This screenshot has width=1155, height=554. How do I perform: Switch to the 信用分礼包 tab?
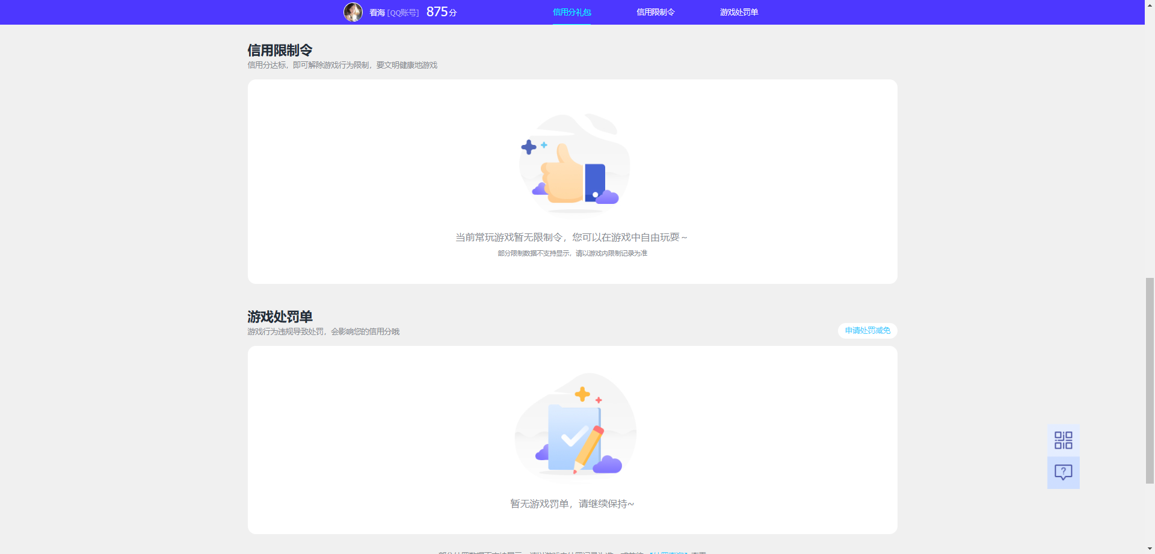pyautogui.click(x=571, y=12)
